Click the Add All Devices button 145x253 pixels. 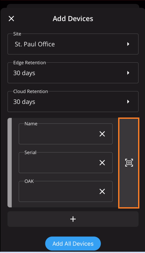click(x=73, y=244)
